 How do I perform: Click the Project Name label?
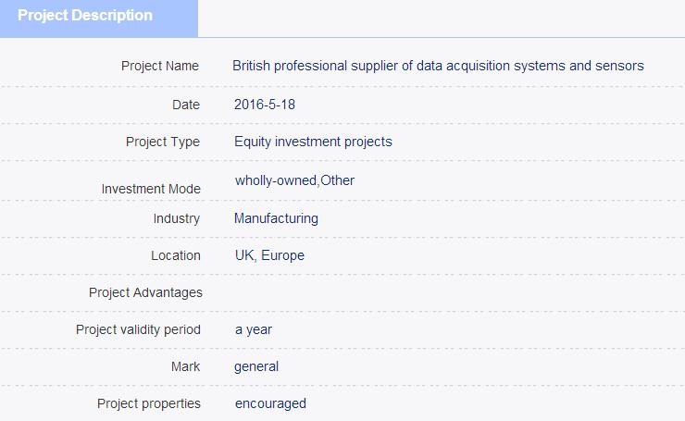pos(160,66)
